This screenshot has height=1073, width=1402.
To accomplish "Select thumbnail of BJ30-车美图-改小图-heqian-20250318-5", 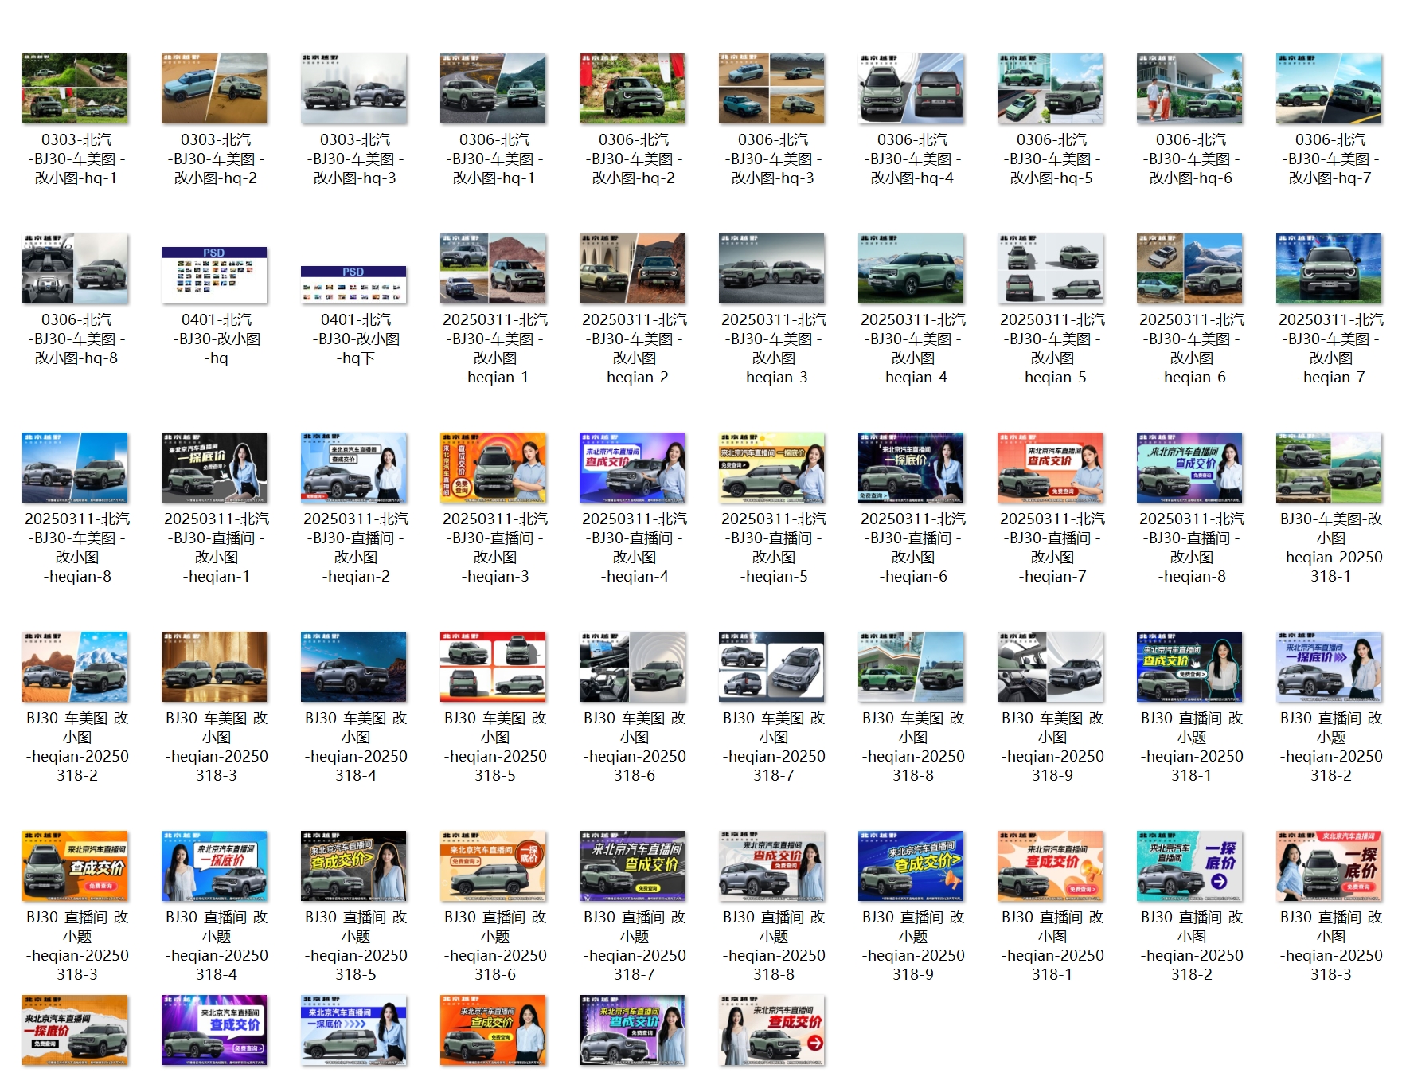I will 493,667.
